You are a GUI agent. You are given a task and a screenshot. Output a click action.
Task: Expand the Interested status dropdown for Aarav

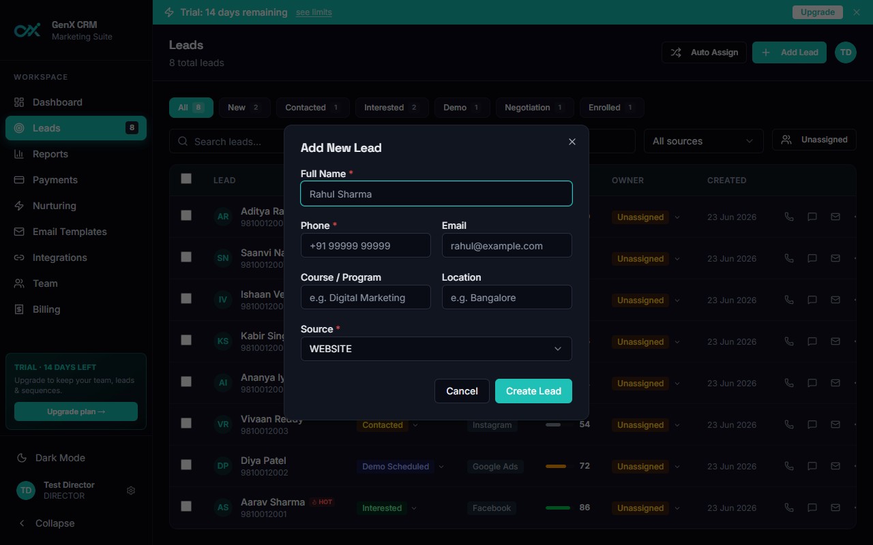(x=414, y=508)
